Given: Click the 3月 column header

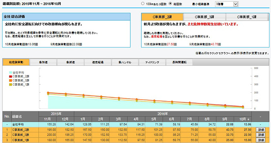Looking at the screenshot, I should pos(119,119).
